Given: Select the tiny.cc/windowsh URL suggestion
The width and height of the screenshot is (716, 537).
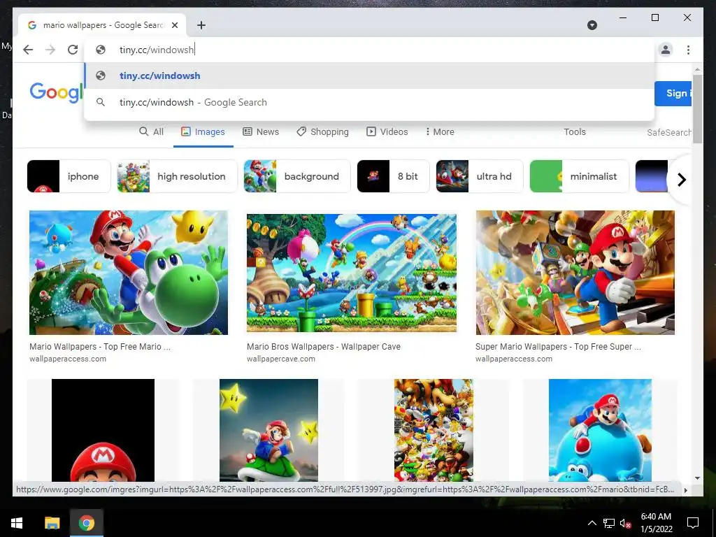Looking at the screenshot, I should [x=369, y=76].
